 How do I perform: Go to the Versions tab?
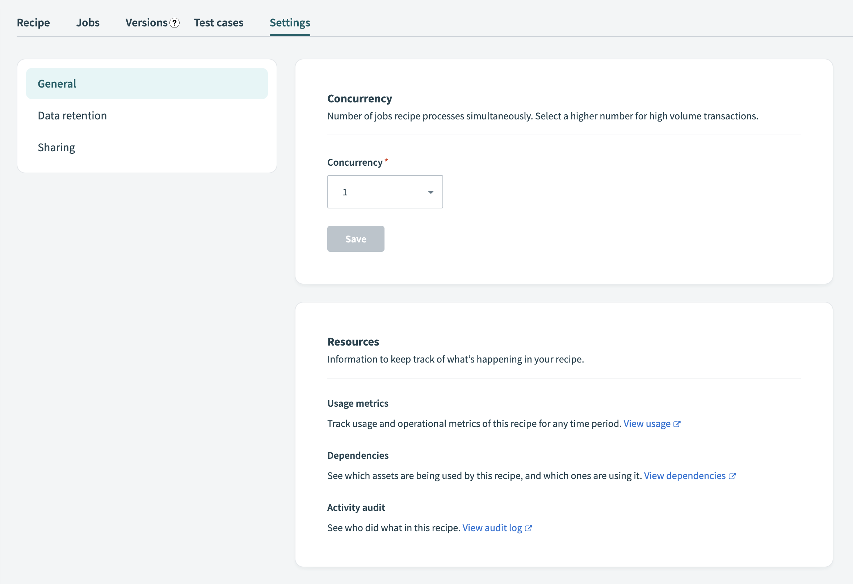pos(146,23)
